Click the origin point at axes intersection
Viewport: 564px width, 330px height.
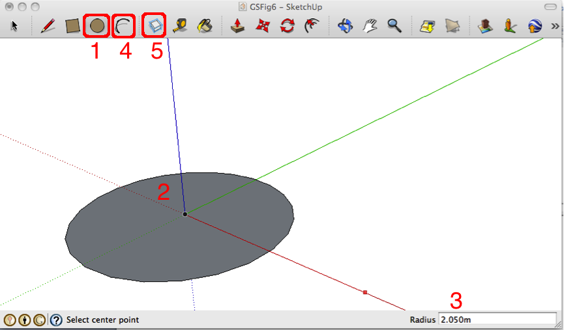(x=185, y=213)
